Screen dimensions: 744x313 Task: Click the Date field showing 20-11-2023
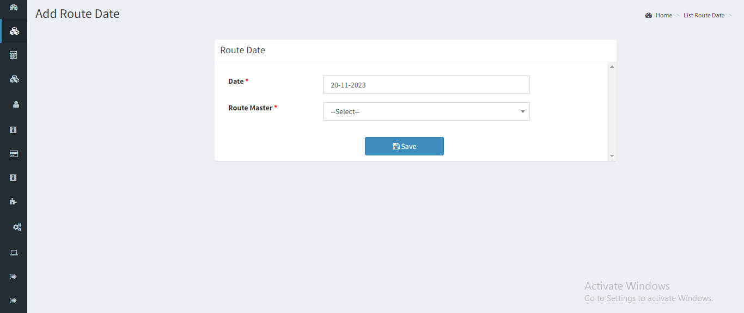(426, 85)
